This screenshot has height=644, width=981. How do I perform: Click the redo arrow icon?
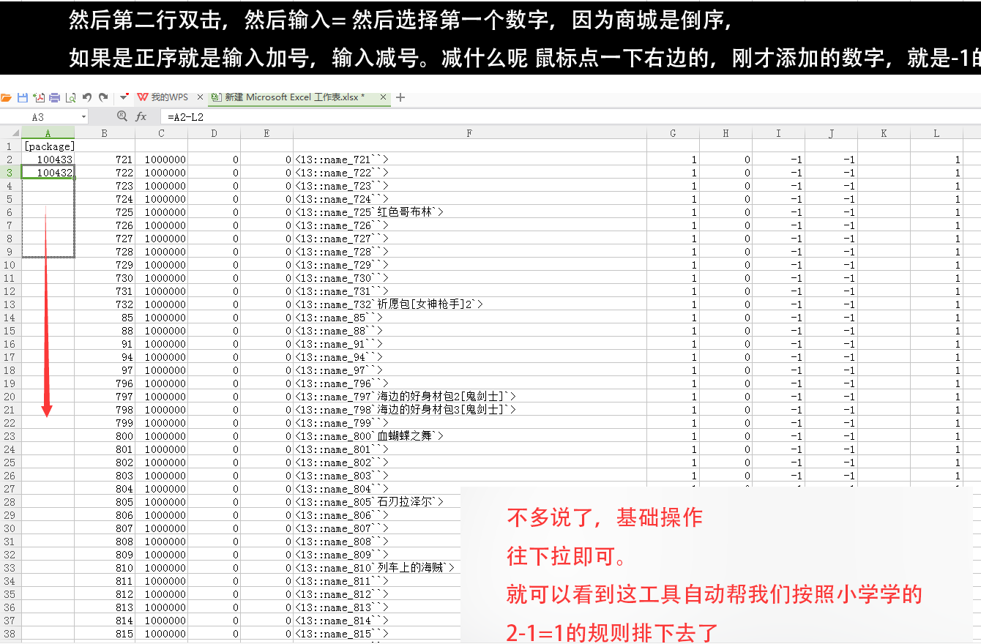[x=103, y=97]
